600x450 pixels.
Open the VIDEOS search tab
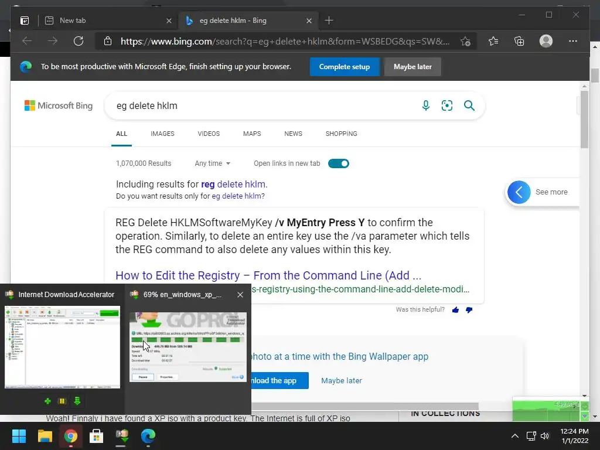tap(209, 134)
